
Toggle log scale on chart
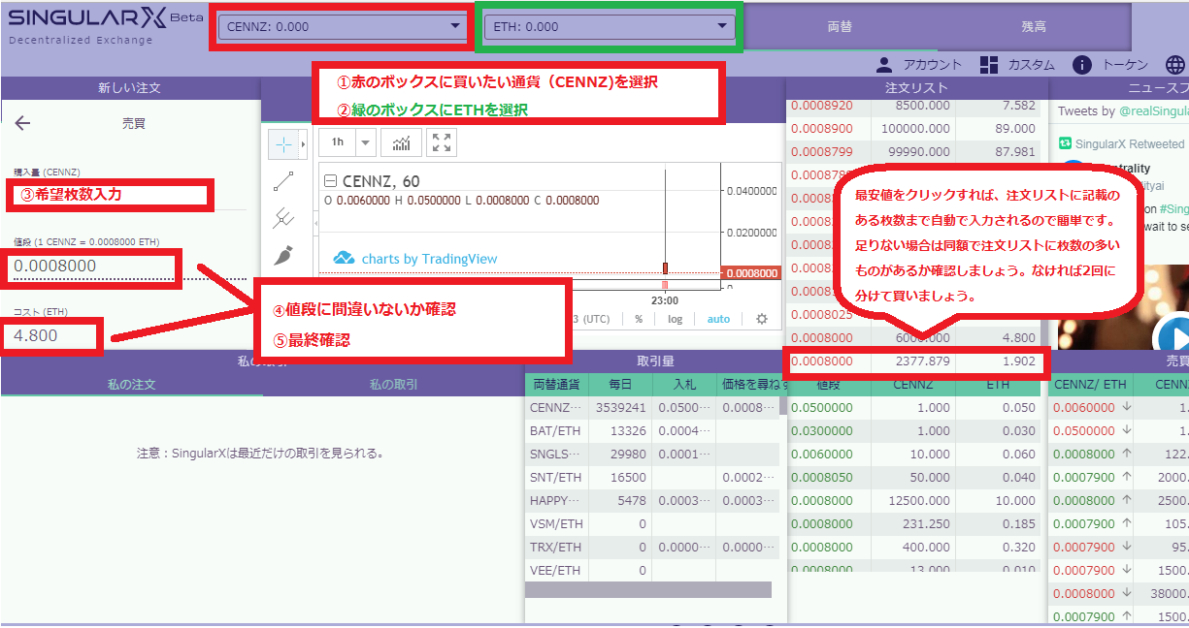point(675,319)
